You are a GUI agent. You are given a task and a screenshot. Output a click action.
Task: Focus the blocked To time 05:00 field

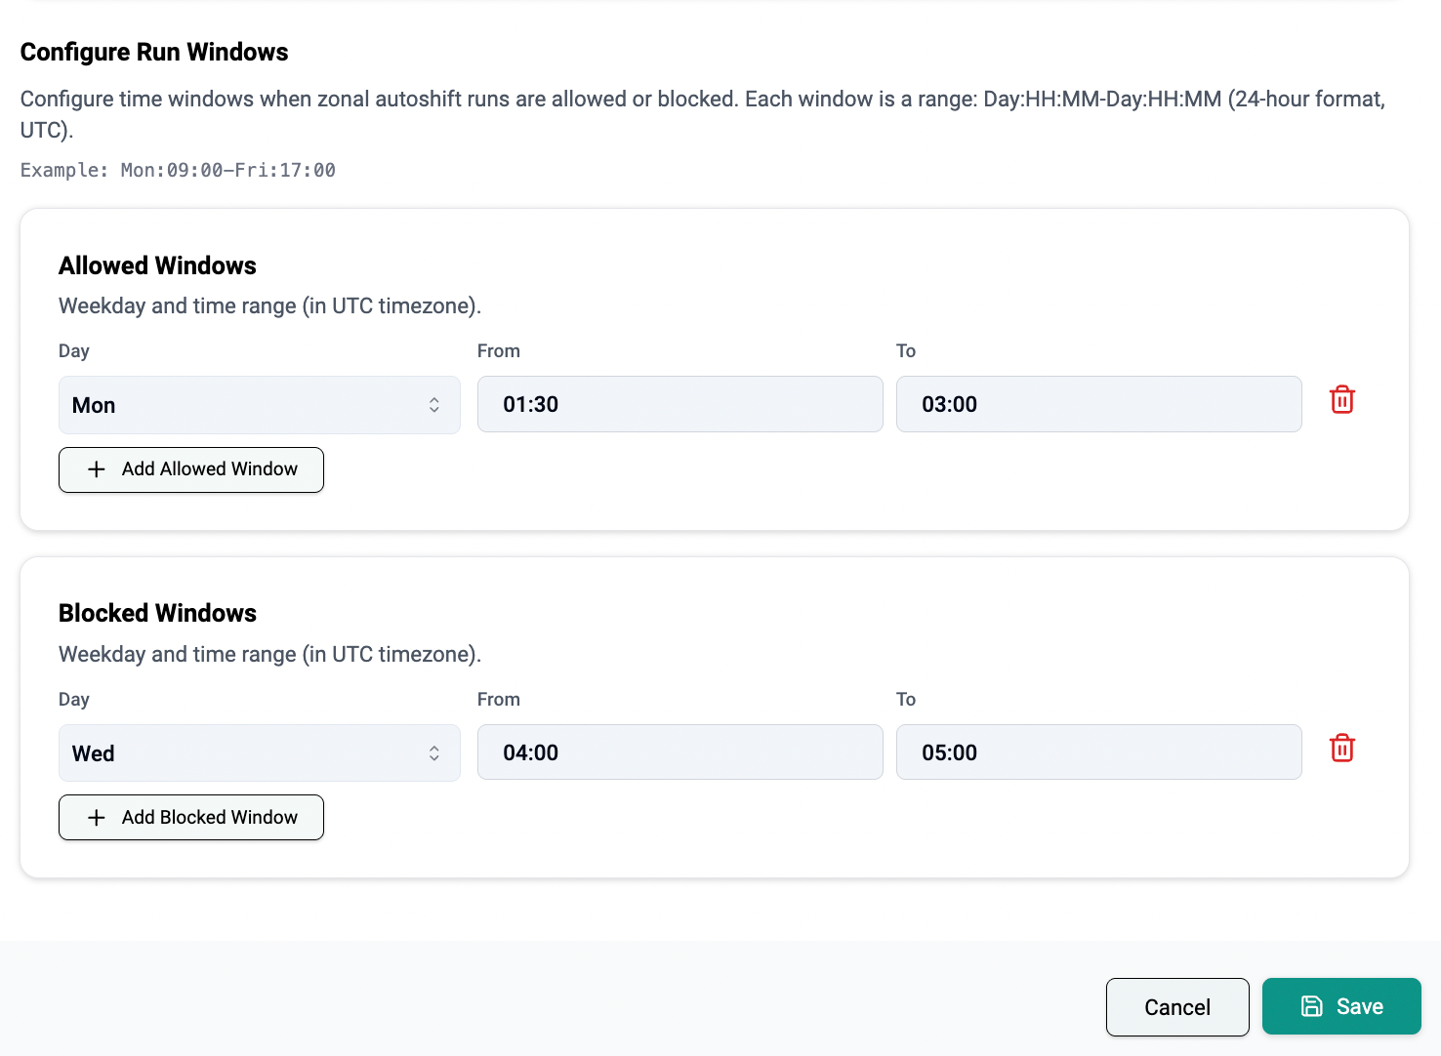coord(1098,752)
